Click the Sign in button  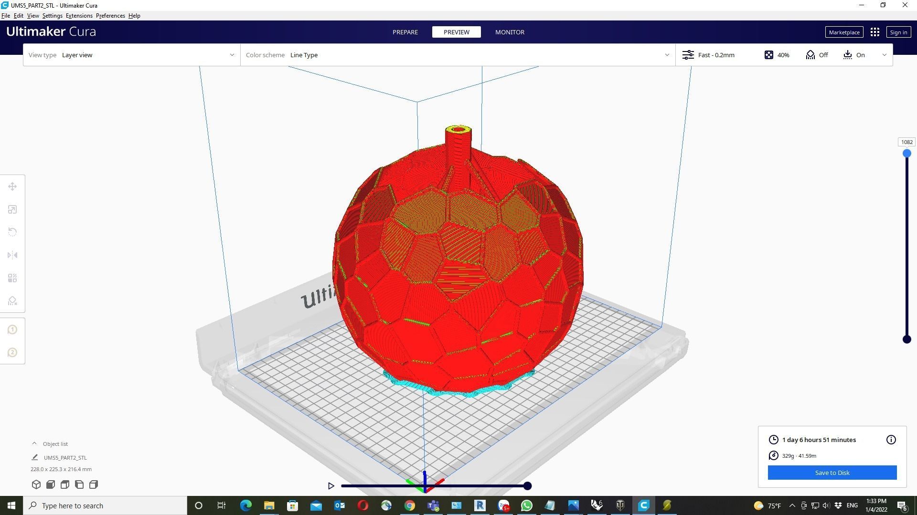point(898,32)
